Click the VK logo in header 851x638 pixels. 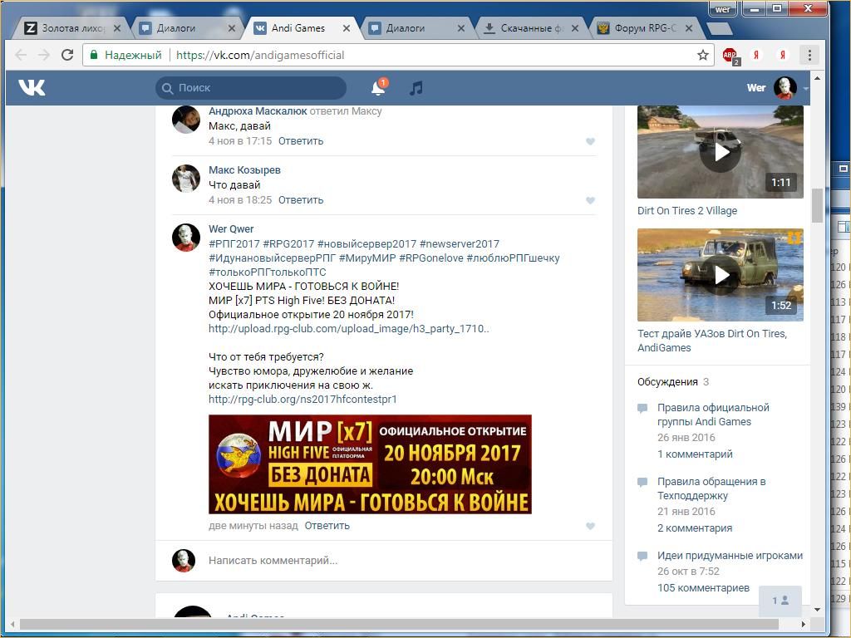(32, 87)
